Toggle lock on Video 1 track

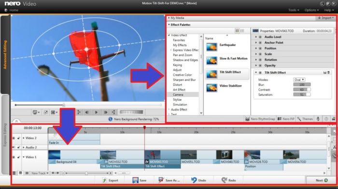(18, 157)
